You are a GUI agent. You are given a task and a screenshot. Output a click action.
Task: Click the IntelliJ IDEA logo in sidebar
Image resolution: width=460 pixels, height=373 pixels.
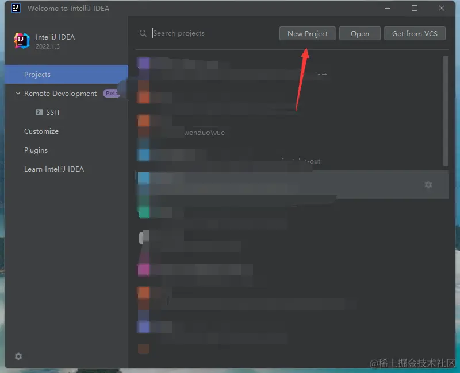click(x=22, y=41)
